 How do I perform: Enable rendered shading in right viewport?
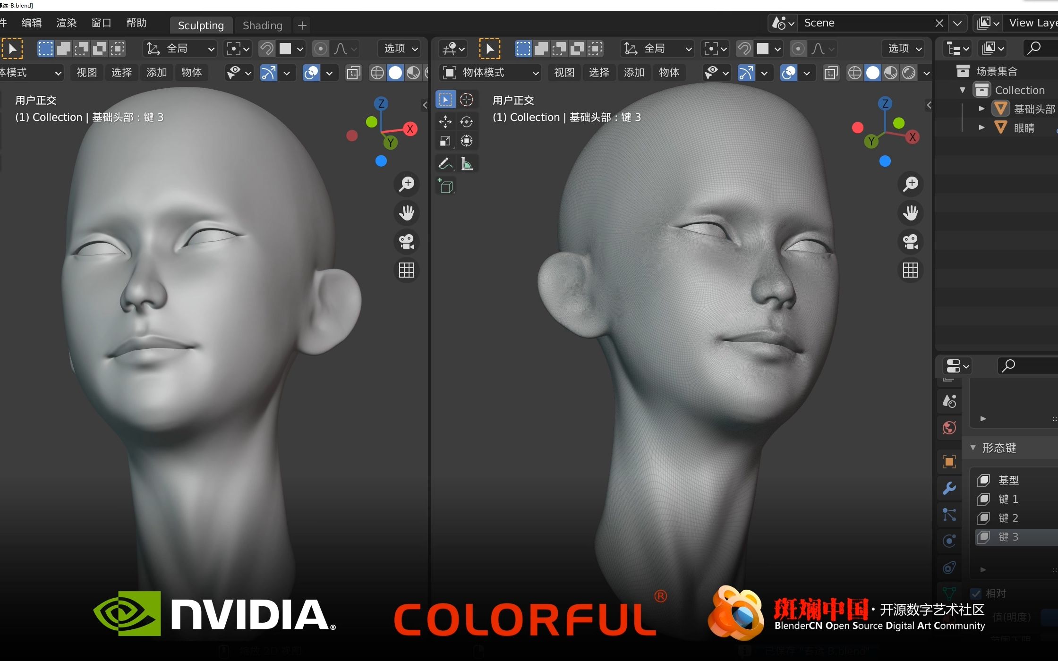(909, 73)
